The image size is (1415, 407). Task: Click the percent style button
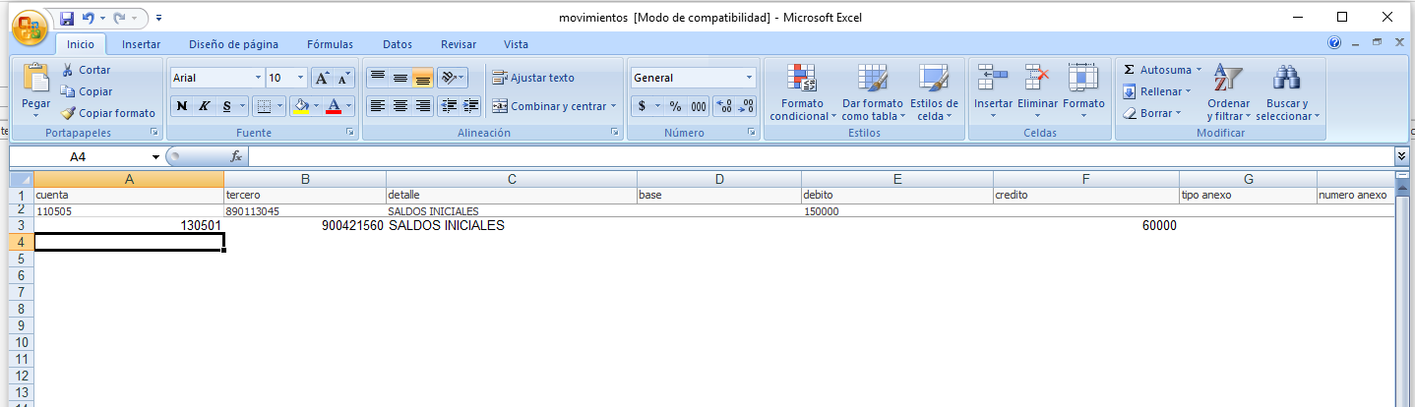click(x=675, y=106)
